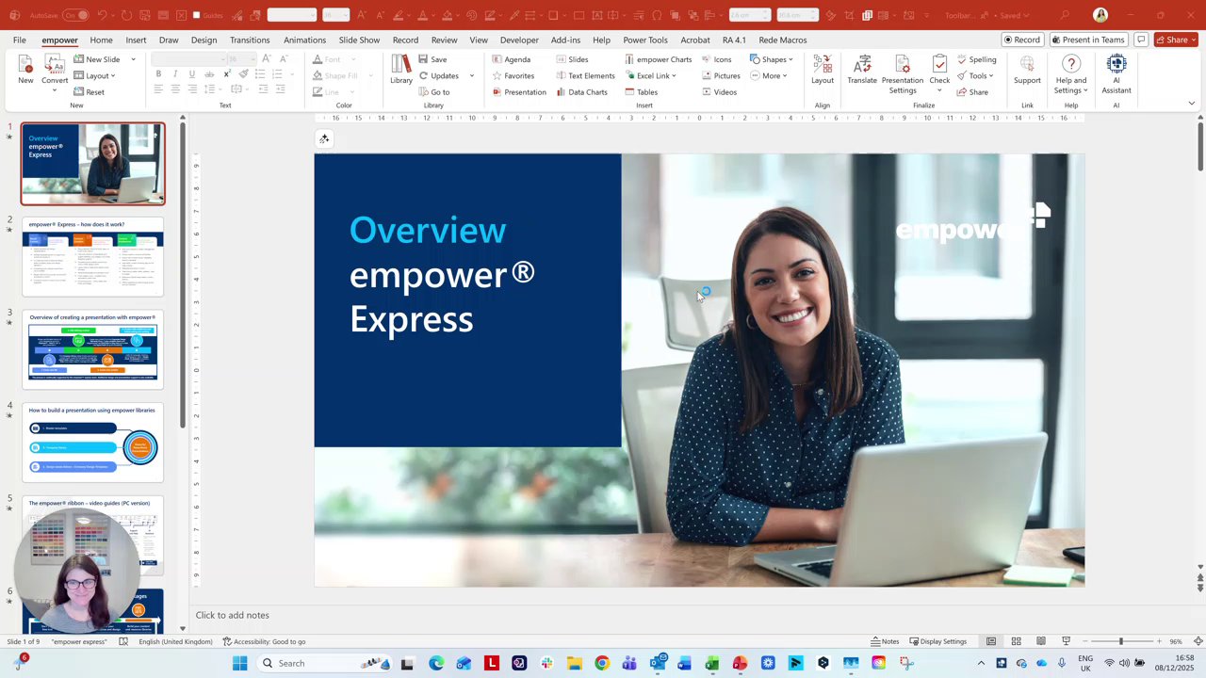Switch to Slide Sorter view
This screenshot has width=1206, height=678.
1016,641
